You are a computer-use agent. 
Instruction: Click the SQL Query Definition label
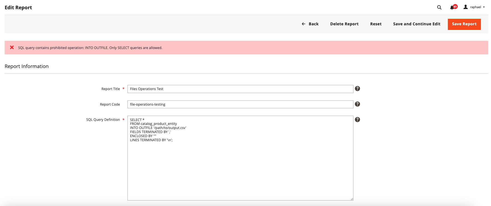[x=103, y=120]
